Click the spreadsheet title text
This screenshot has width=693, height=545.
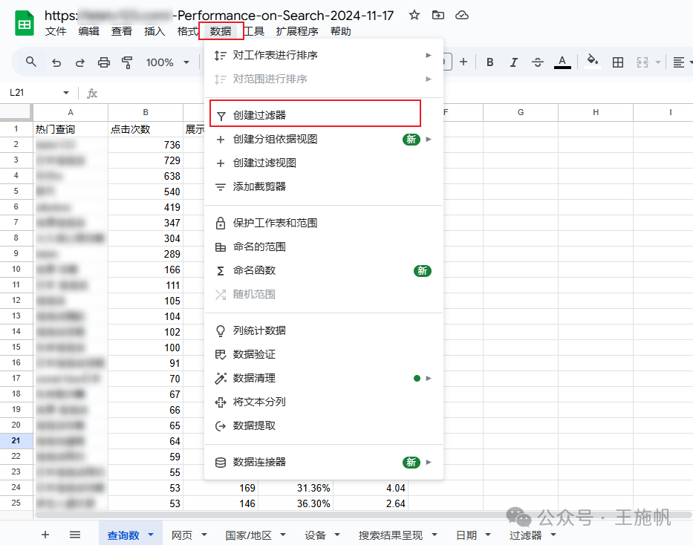pyautogui.click(x=219, y=16)
